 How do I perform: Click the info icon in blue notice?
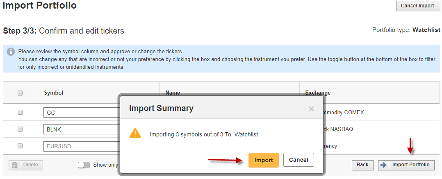point(11,52)
